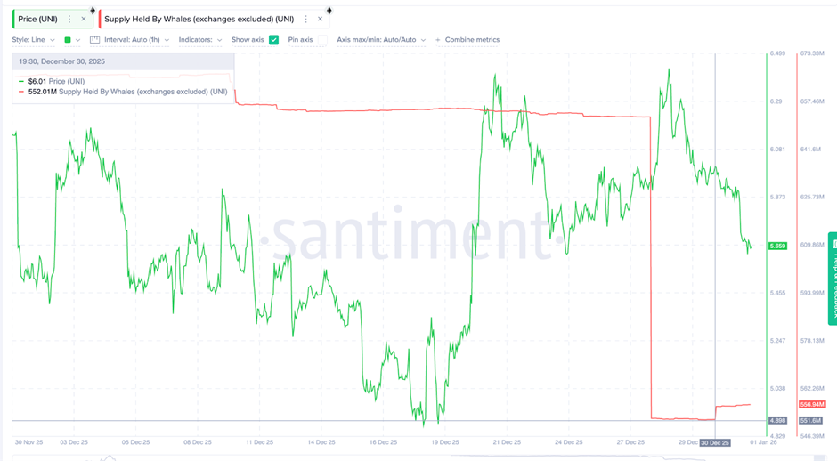Open Axis max/min: Auto/Auto dropdown

click(x=381, y=40)
